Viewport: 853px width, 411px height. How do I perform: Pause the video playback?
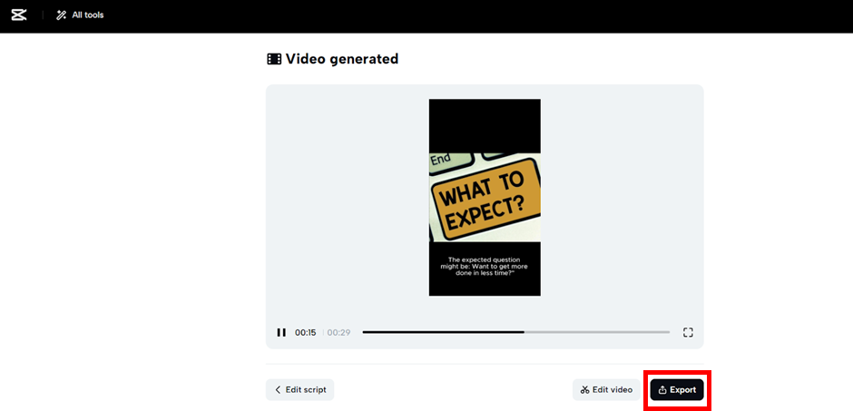point(281,333)
